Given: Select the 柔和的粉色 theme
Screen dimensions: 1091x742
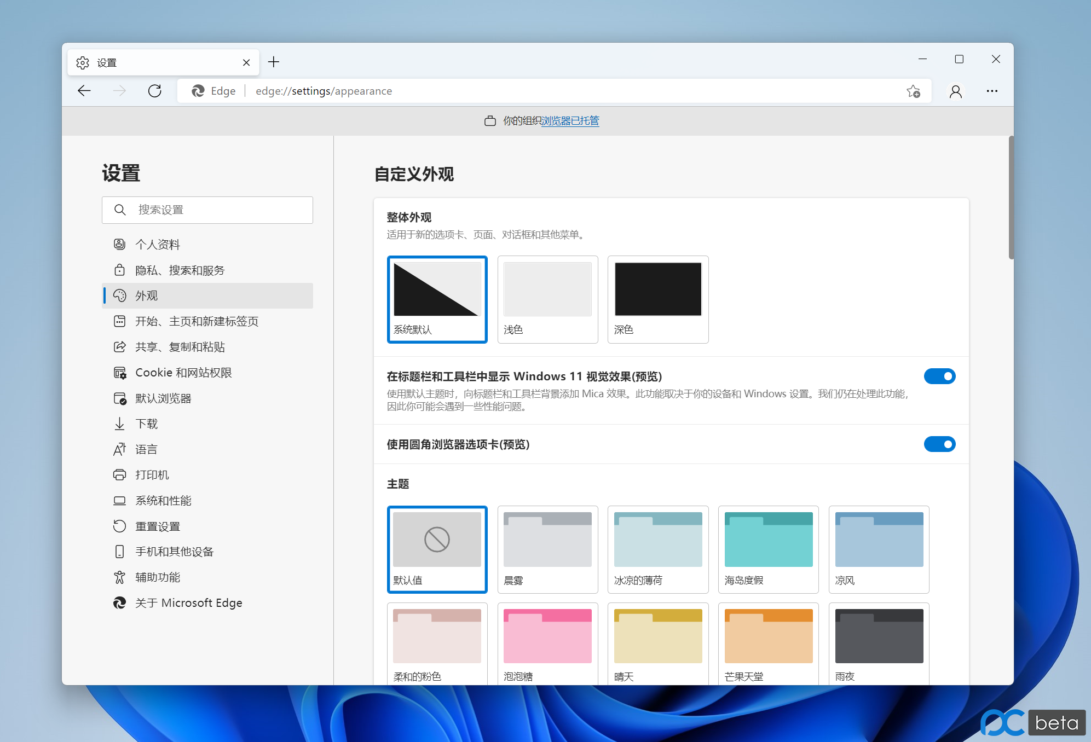Looking at the screenshot, I should [437, 644].
